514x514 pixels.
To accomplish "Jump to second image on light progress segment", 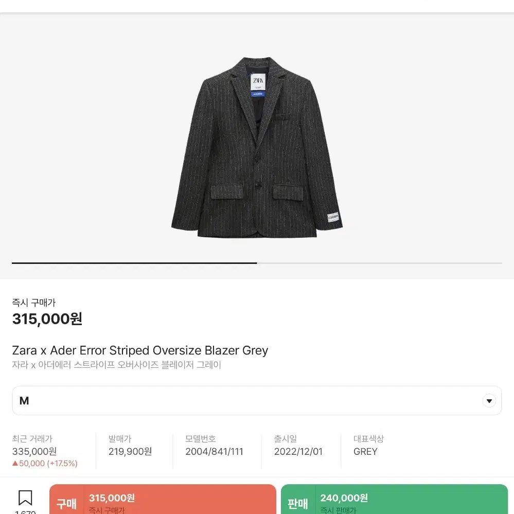I will [379, 263].
